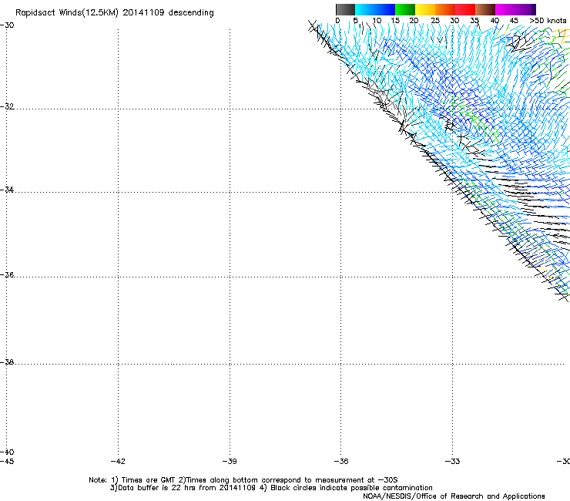Click the color scale label "40"
The width and height of the screenshot is (570, 501).
pyautogui.click(x=495, y=21)
